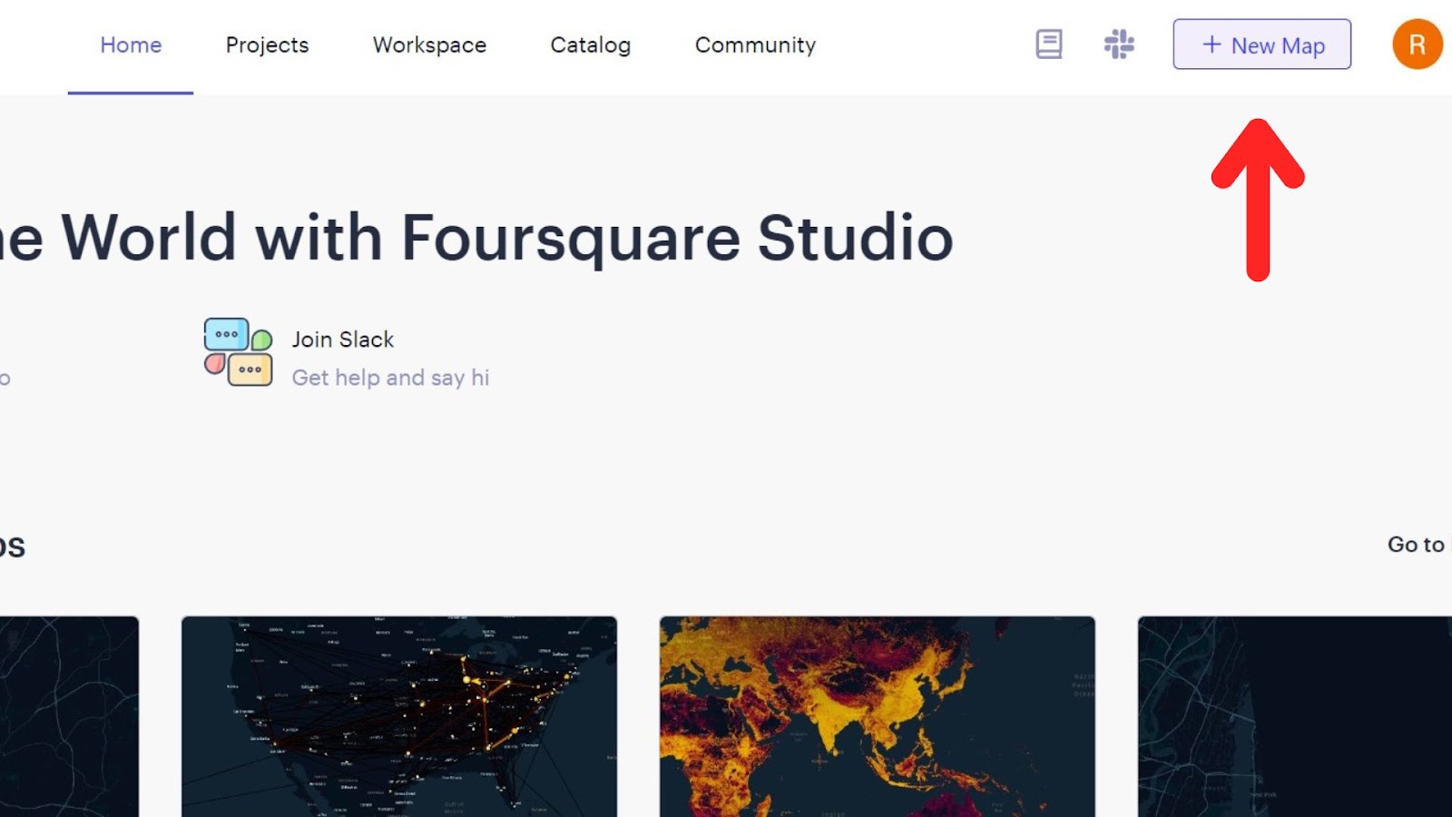Open the rightmost dark map thumbnail

pos(1294,716)
